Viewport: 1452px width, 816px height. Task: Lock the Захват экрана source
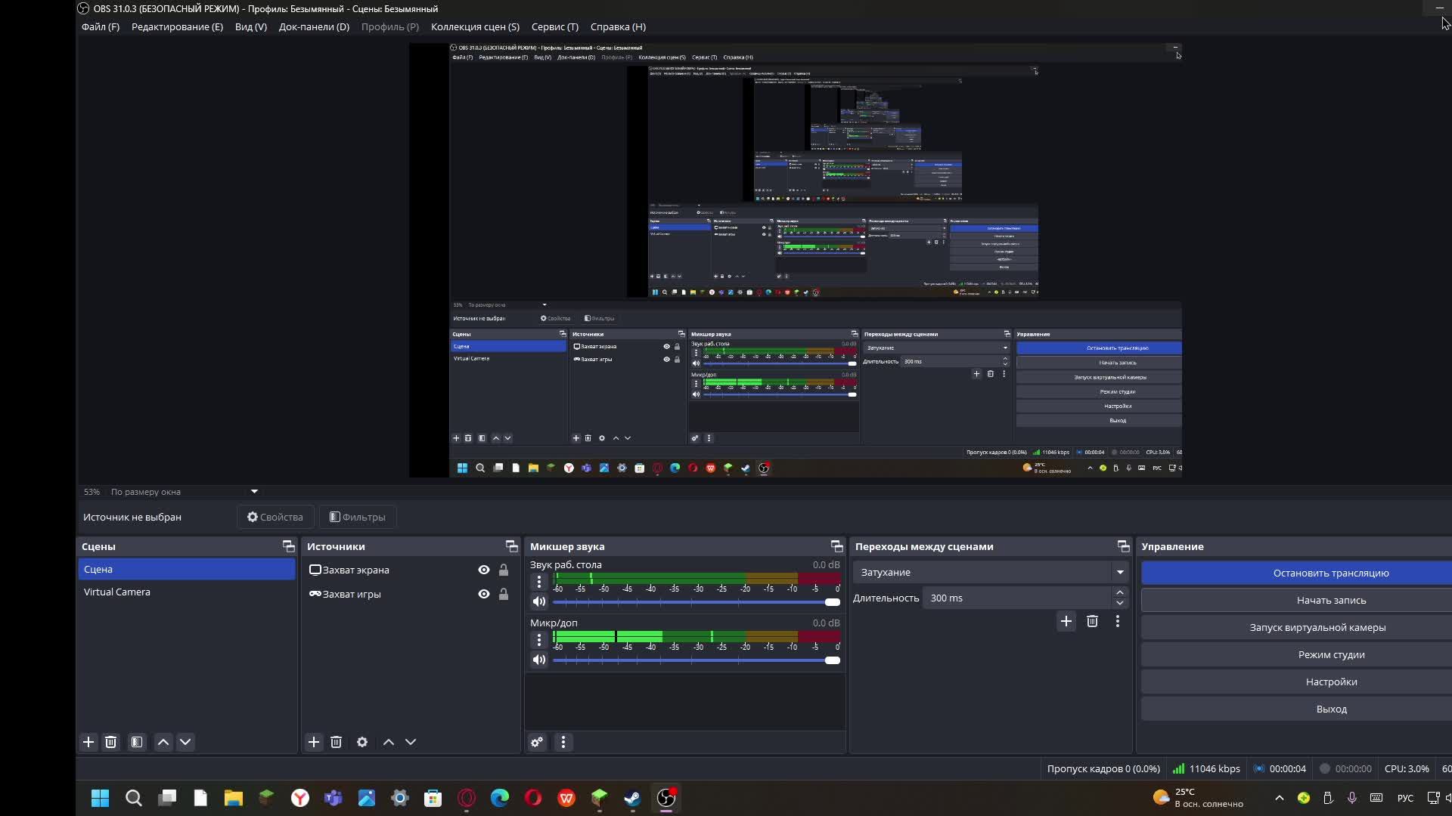[x=504, y=570]
